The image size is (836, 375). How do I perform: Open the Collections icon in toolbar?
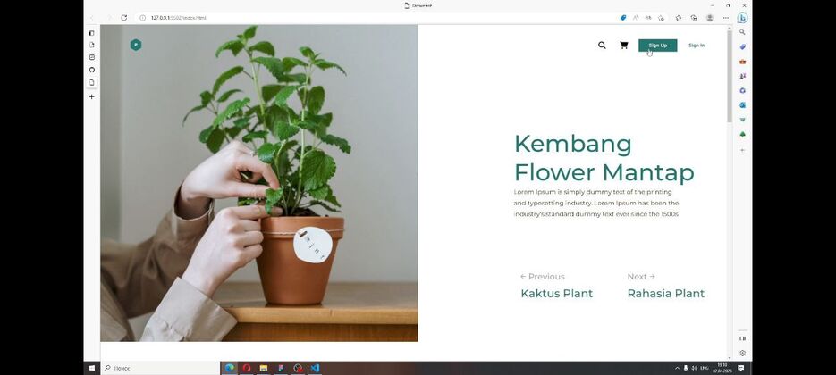click(x=694, y=18)
